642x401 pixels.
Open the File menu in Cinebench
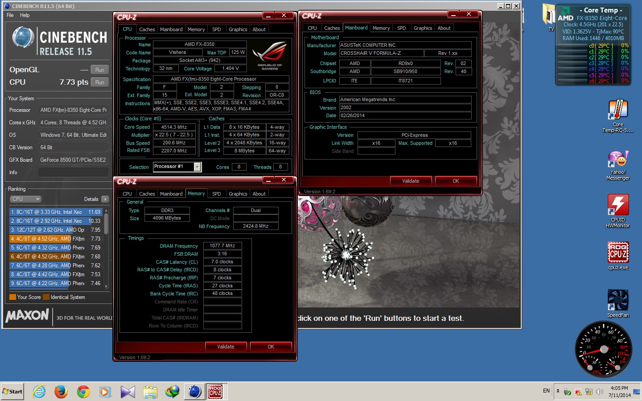10,15
